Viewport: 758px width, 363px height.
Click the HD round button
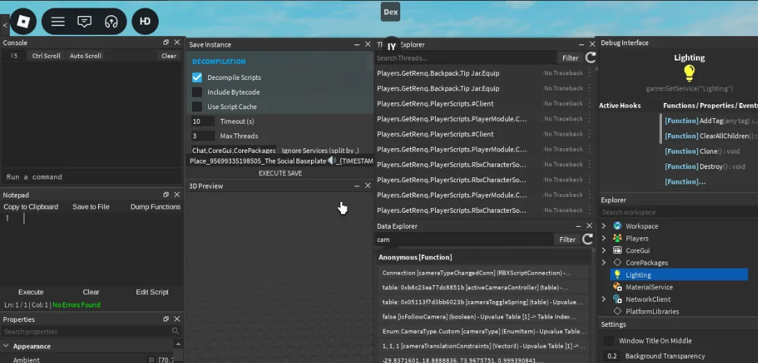145,22
